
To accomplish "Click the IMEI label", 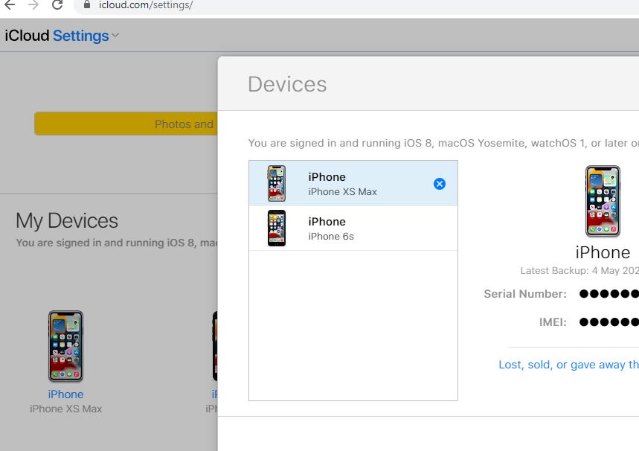I will tap(553, 322).
